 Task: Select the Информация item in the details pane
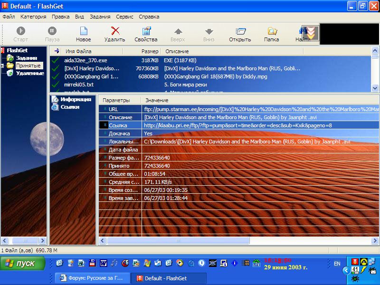click(x=75, y=100)
